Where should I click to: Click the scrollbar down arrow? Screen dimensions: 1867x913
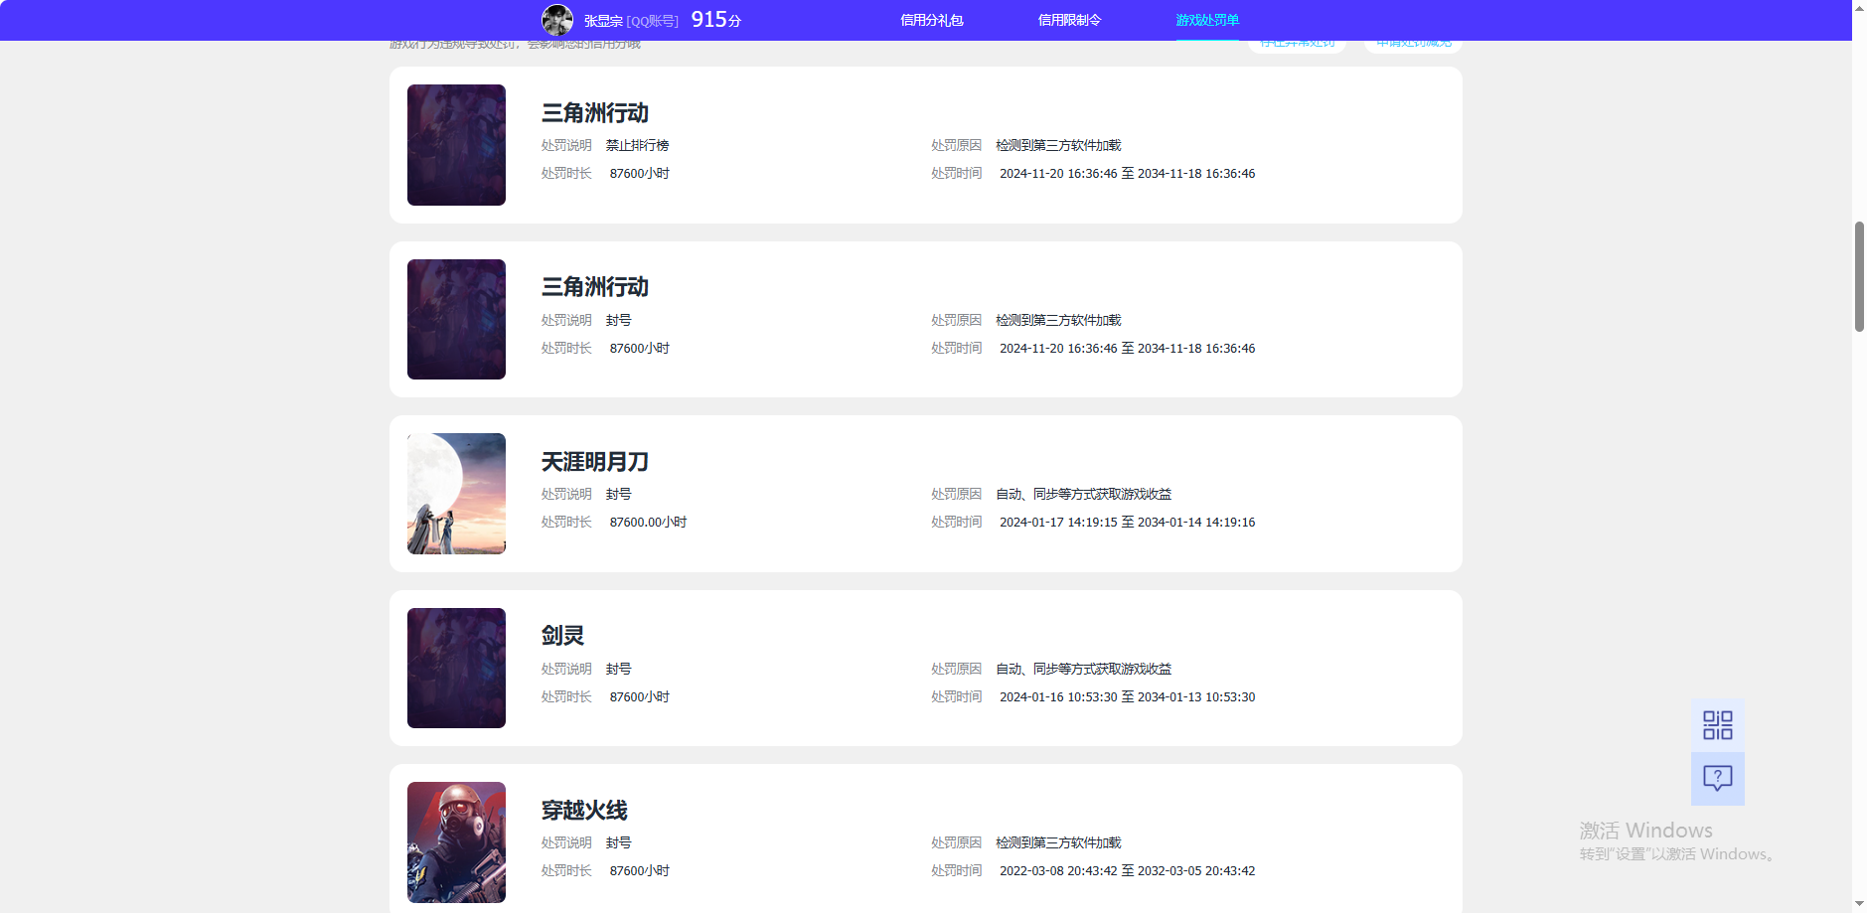pos(1859,904)
